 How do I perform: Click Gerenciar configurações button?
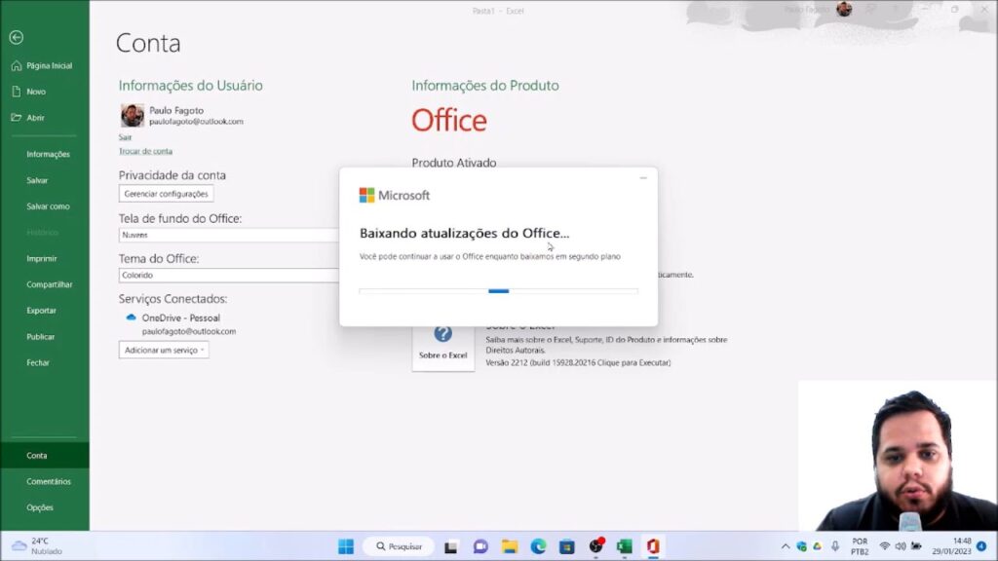166,194
